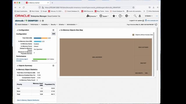Click the Memory Used (GB) column header
Image resolution: width=186 pixels, height=104 pixels.
38,84
